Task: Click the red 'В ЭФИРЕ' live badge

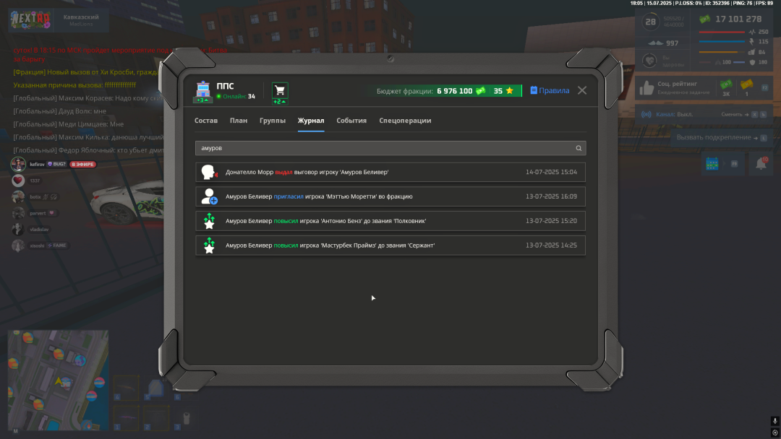Action: 82,165
